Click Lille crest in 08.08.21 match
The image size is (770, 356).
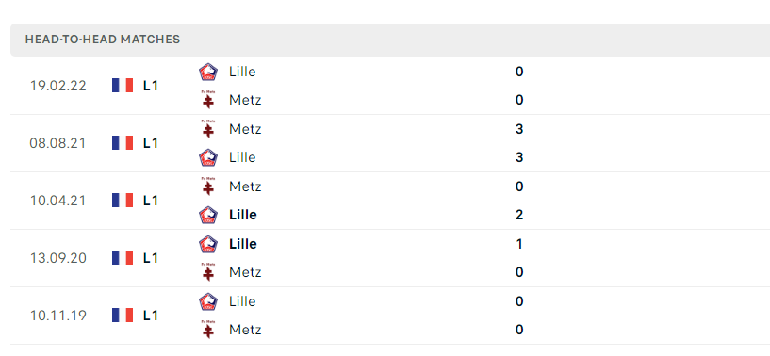(x=208, y=157)
